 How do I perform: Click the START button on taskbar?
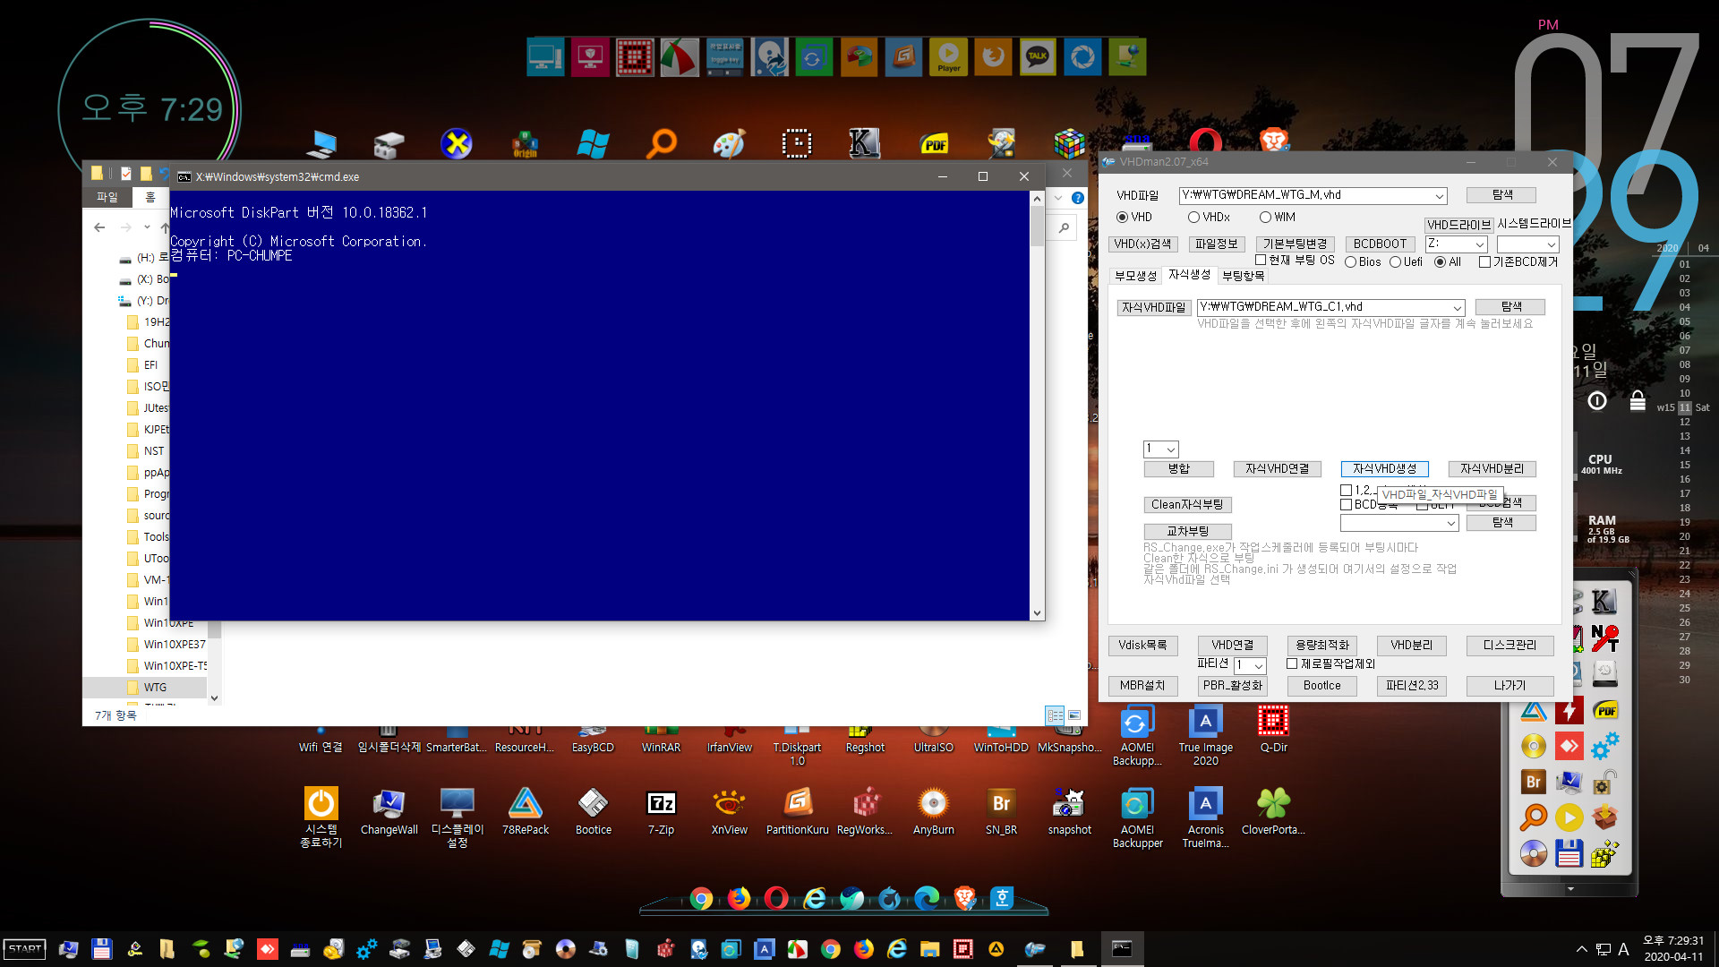25,949
